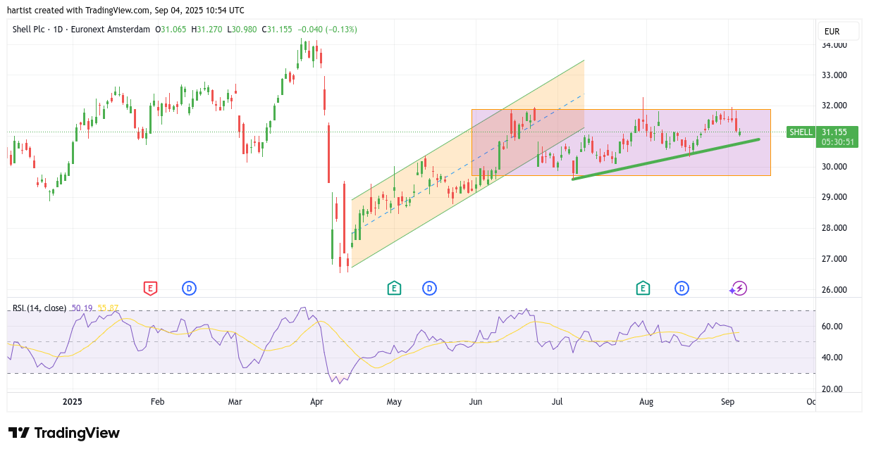Open the dividend D marker in mid-May

[429, 288]
